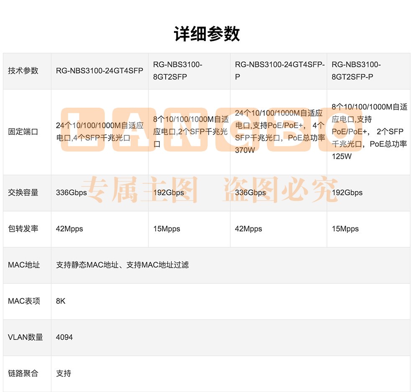Screen dimensions: 414x392
Task: Click the port cell mentioning PoE总功率 370W
Action: (279, 132)
